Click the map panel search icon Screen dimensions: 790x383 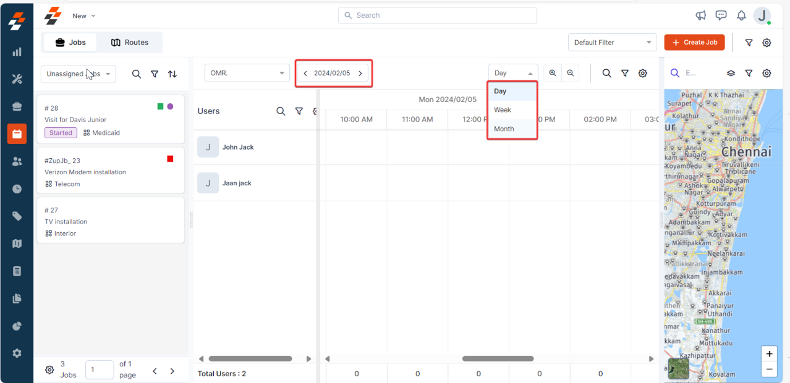coord(675,73)
